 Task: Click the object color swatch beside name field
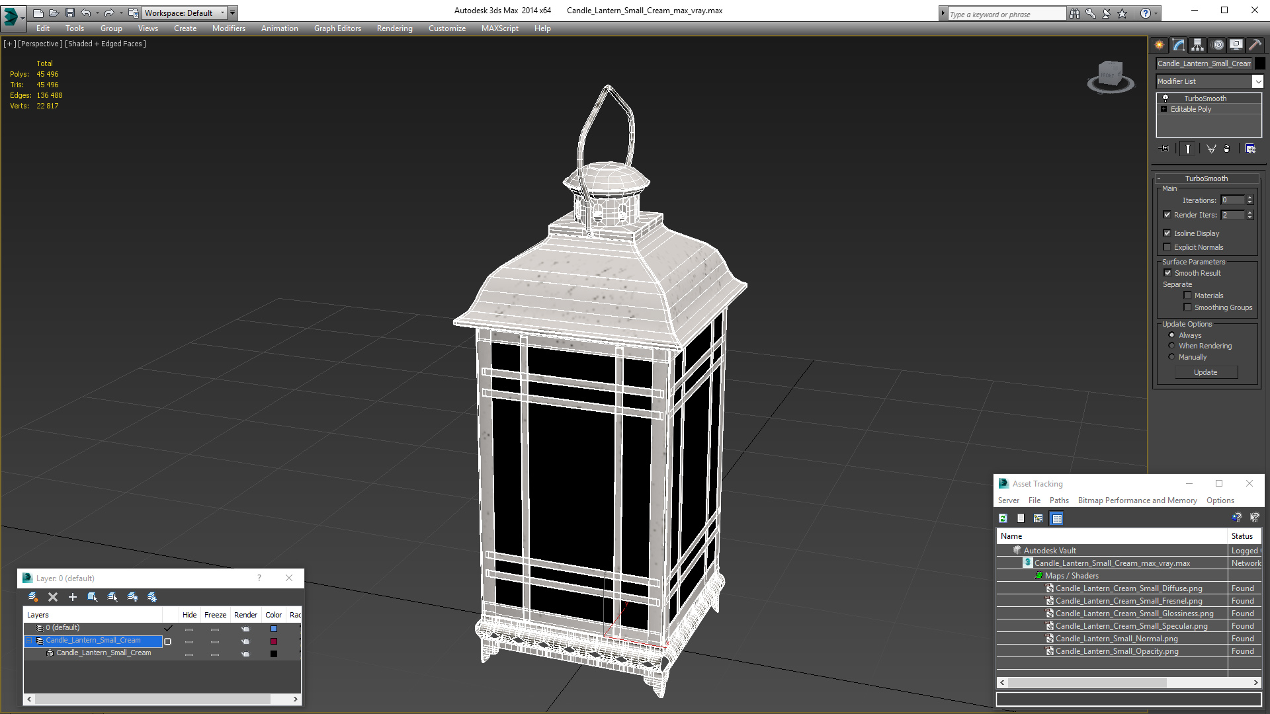pyautogui.click(x=1260, y=63)
